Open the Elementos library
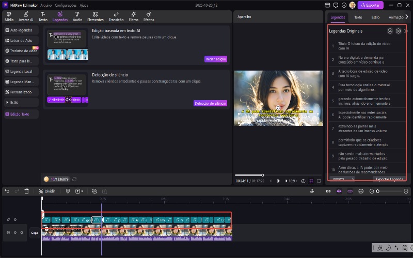This screenshot has width=413, height=258. (96, 17)
